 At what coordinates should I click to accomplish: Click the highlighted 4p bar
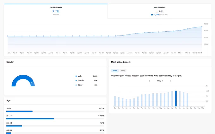tap(176, 99)
